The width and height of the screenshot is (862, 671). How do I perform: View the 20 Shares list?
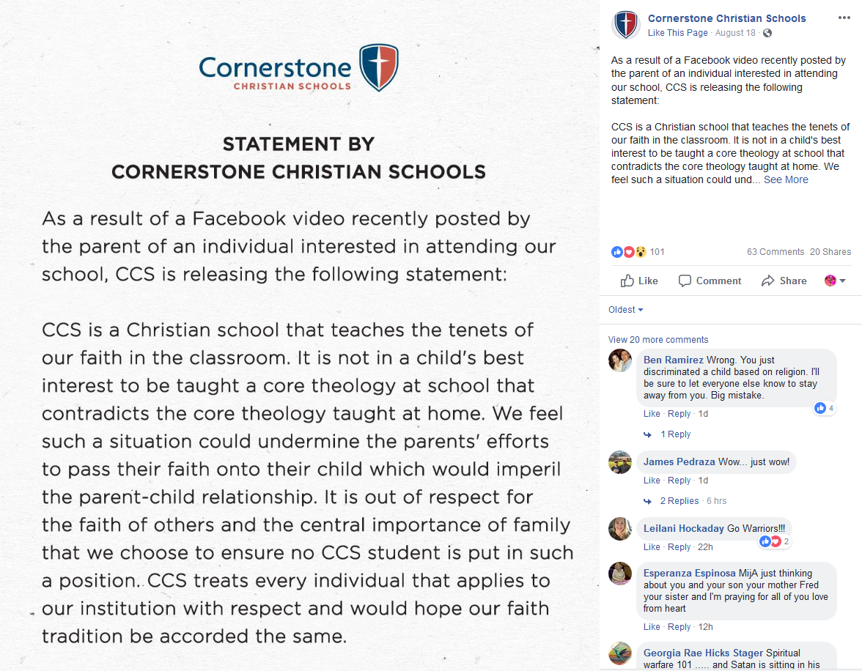tap(830, 252)
